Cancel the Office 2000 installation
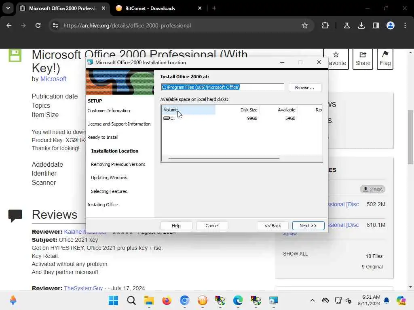 coord(212,226)
